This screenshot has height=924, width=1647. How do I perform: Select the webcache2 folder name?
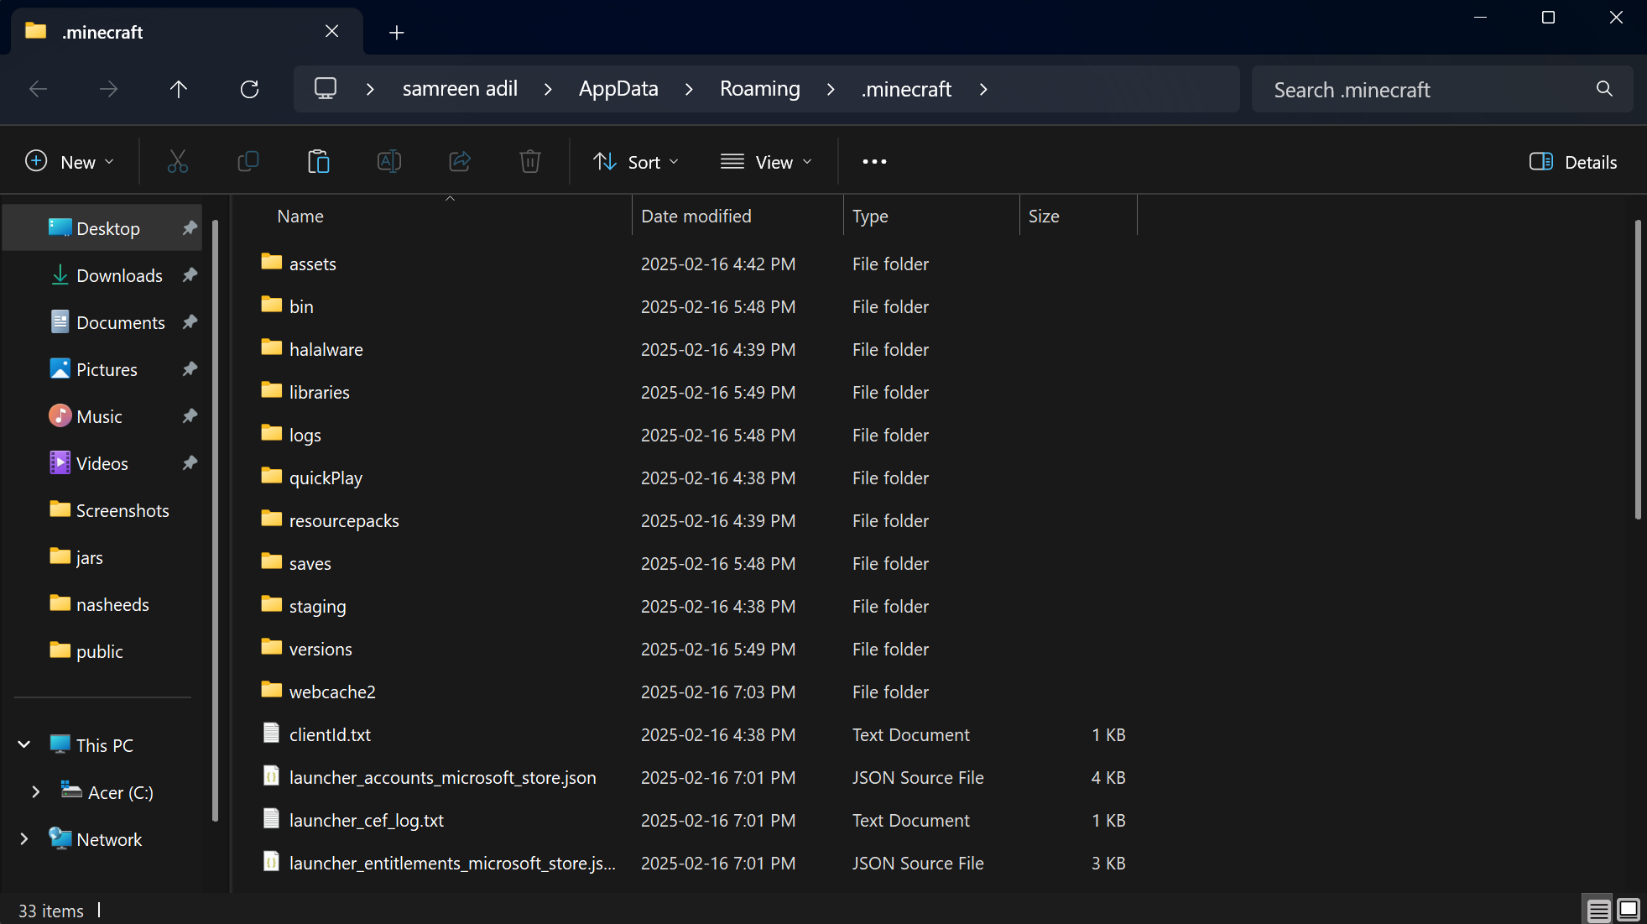coord(332,692)
